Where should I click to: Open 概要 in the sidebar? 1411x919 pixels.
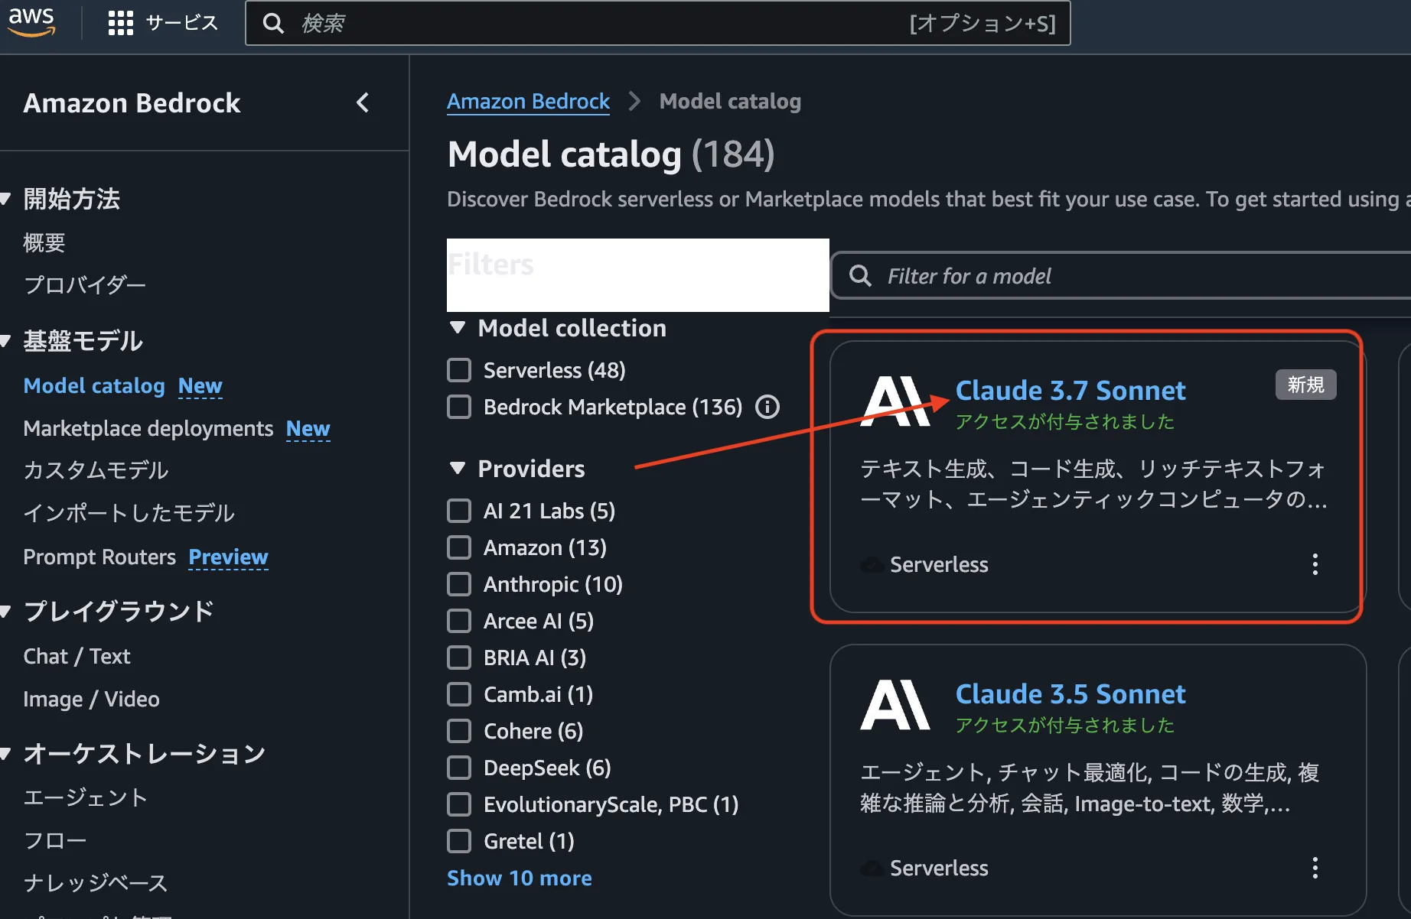click(x=44, y=242)
